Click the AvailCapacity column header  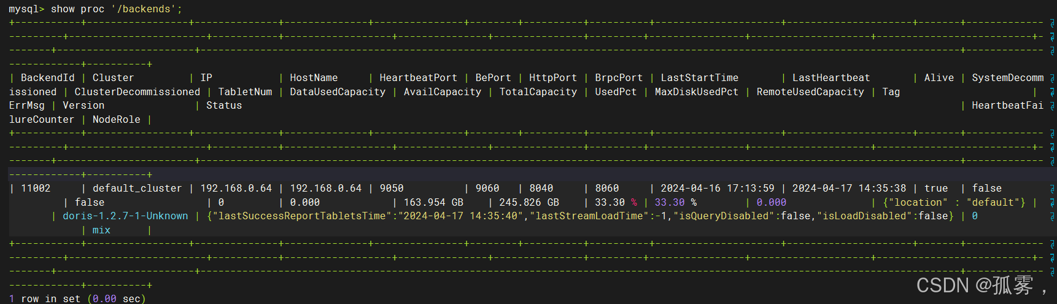pyautogui.click(x=443, y=92)
